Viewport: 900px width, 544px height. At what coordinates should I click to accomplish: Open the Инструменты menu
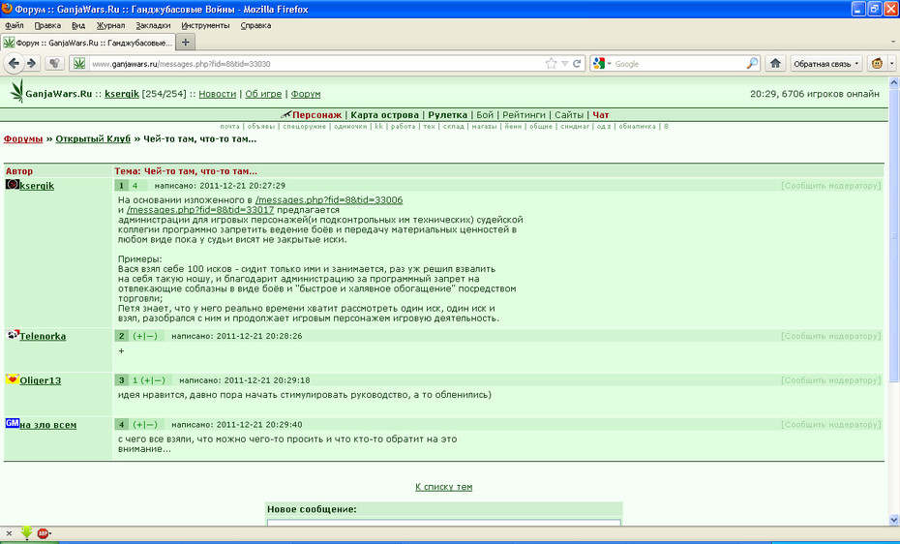[205, 25]
